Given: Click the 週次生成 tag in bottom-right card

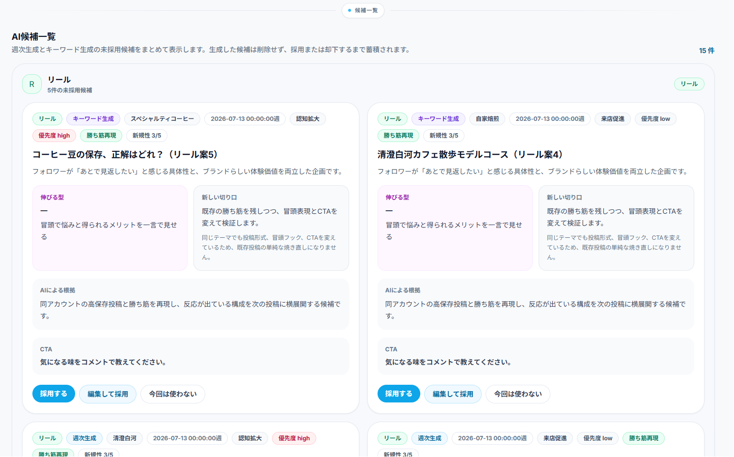Looking at the screenshot, I should tap(430, 438).
